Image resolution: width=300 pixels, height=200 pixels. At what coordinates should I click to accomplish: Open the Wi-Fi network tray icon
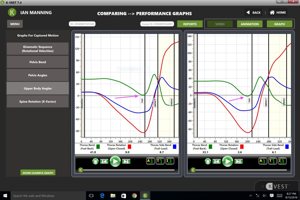[258, 196]
